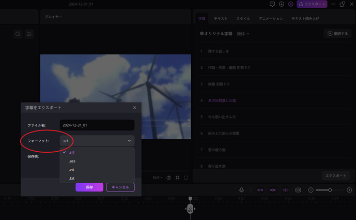The width and height of the screenshot is (356, 220).
Task: Click the fit-timeline-to-window icon
Action: coord(298,190)
